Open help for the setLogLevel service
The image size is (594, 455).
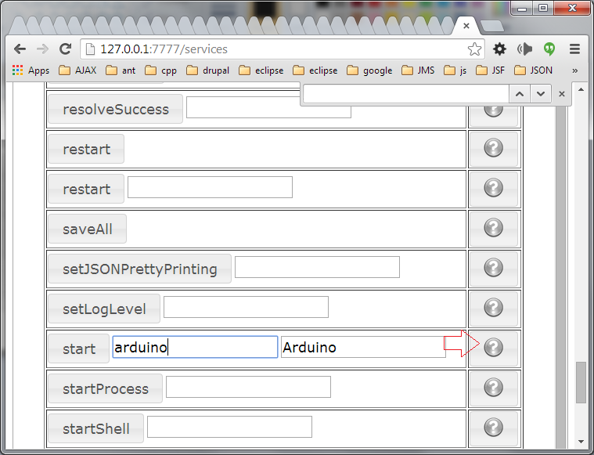click(493, 308)
